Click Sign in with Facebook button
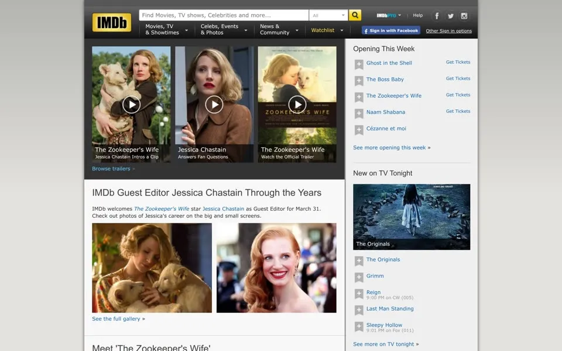 pyautogui.click(x=391, y=30)
